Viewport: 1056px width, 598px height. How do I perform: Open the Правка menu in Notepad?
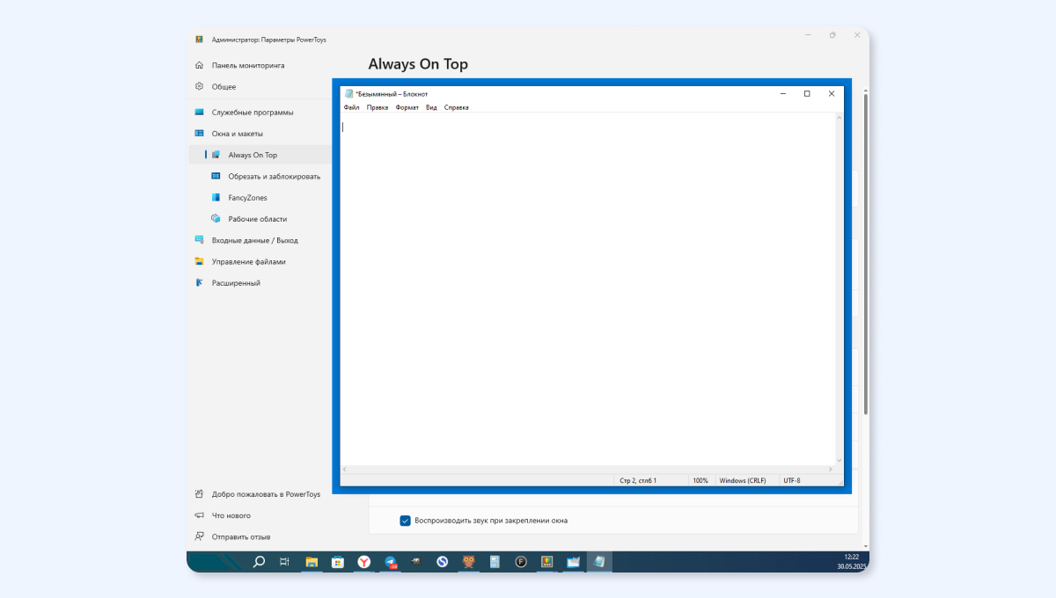tap(378, 107)
